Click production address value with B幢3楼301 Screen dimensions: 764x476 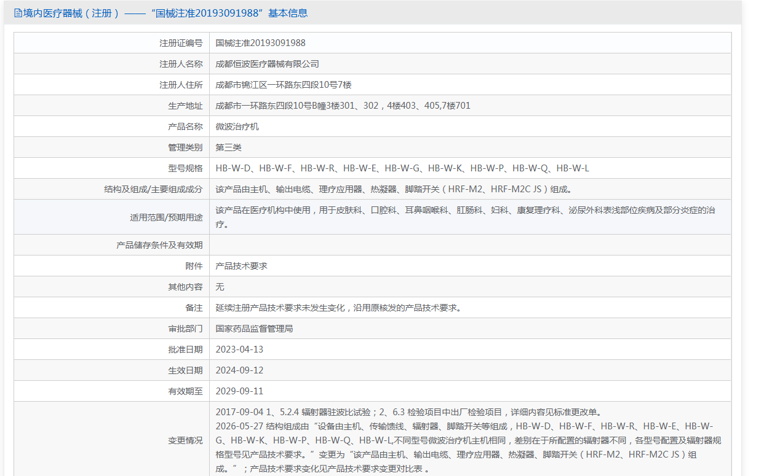click(343, 106)
